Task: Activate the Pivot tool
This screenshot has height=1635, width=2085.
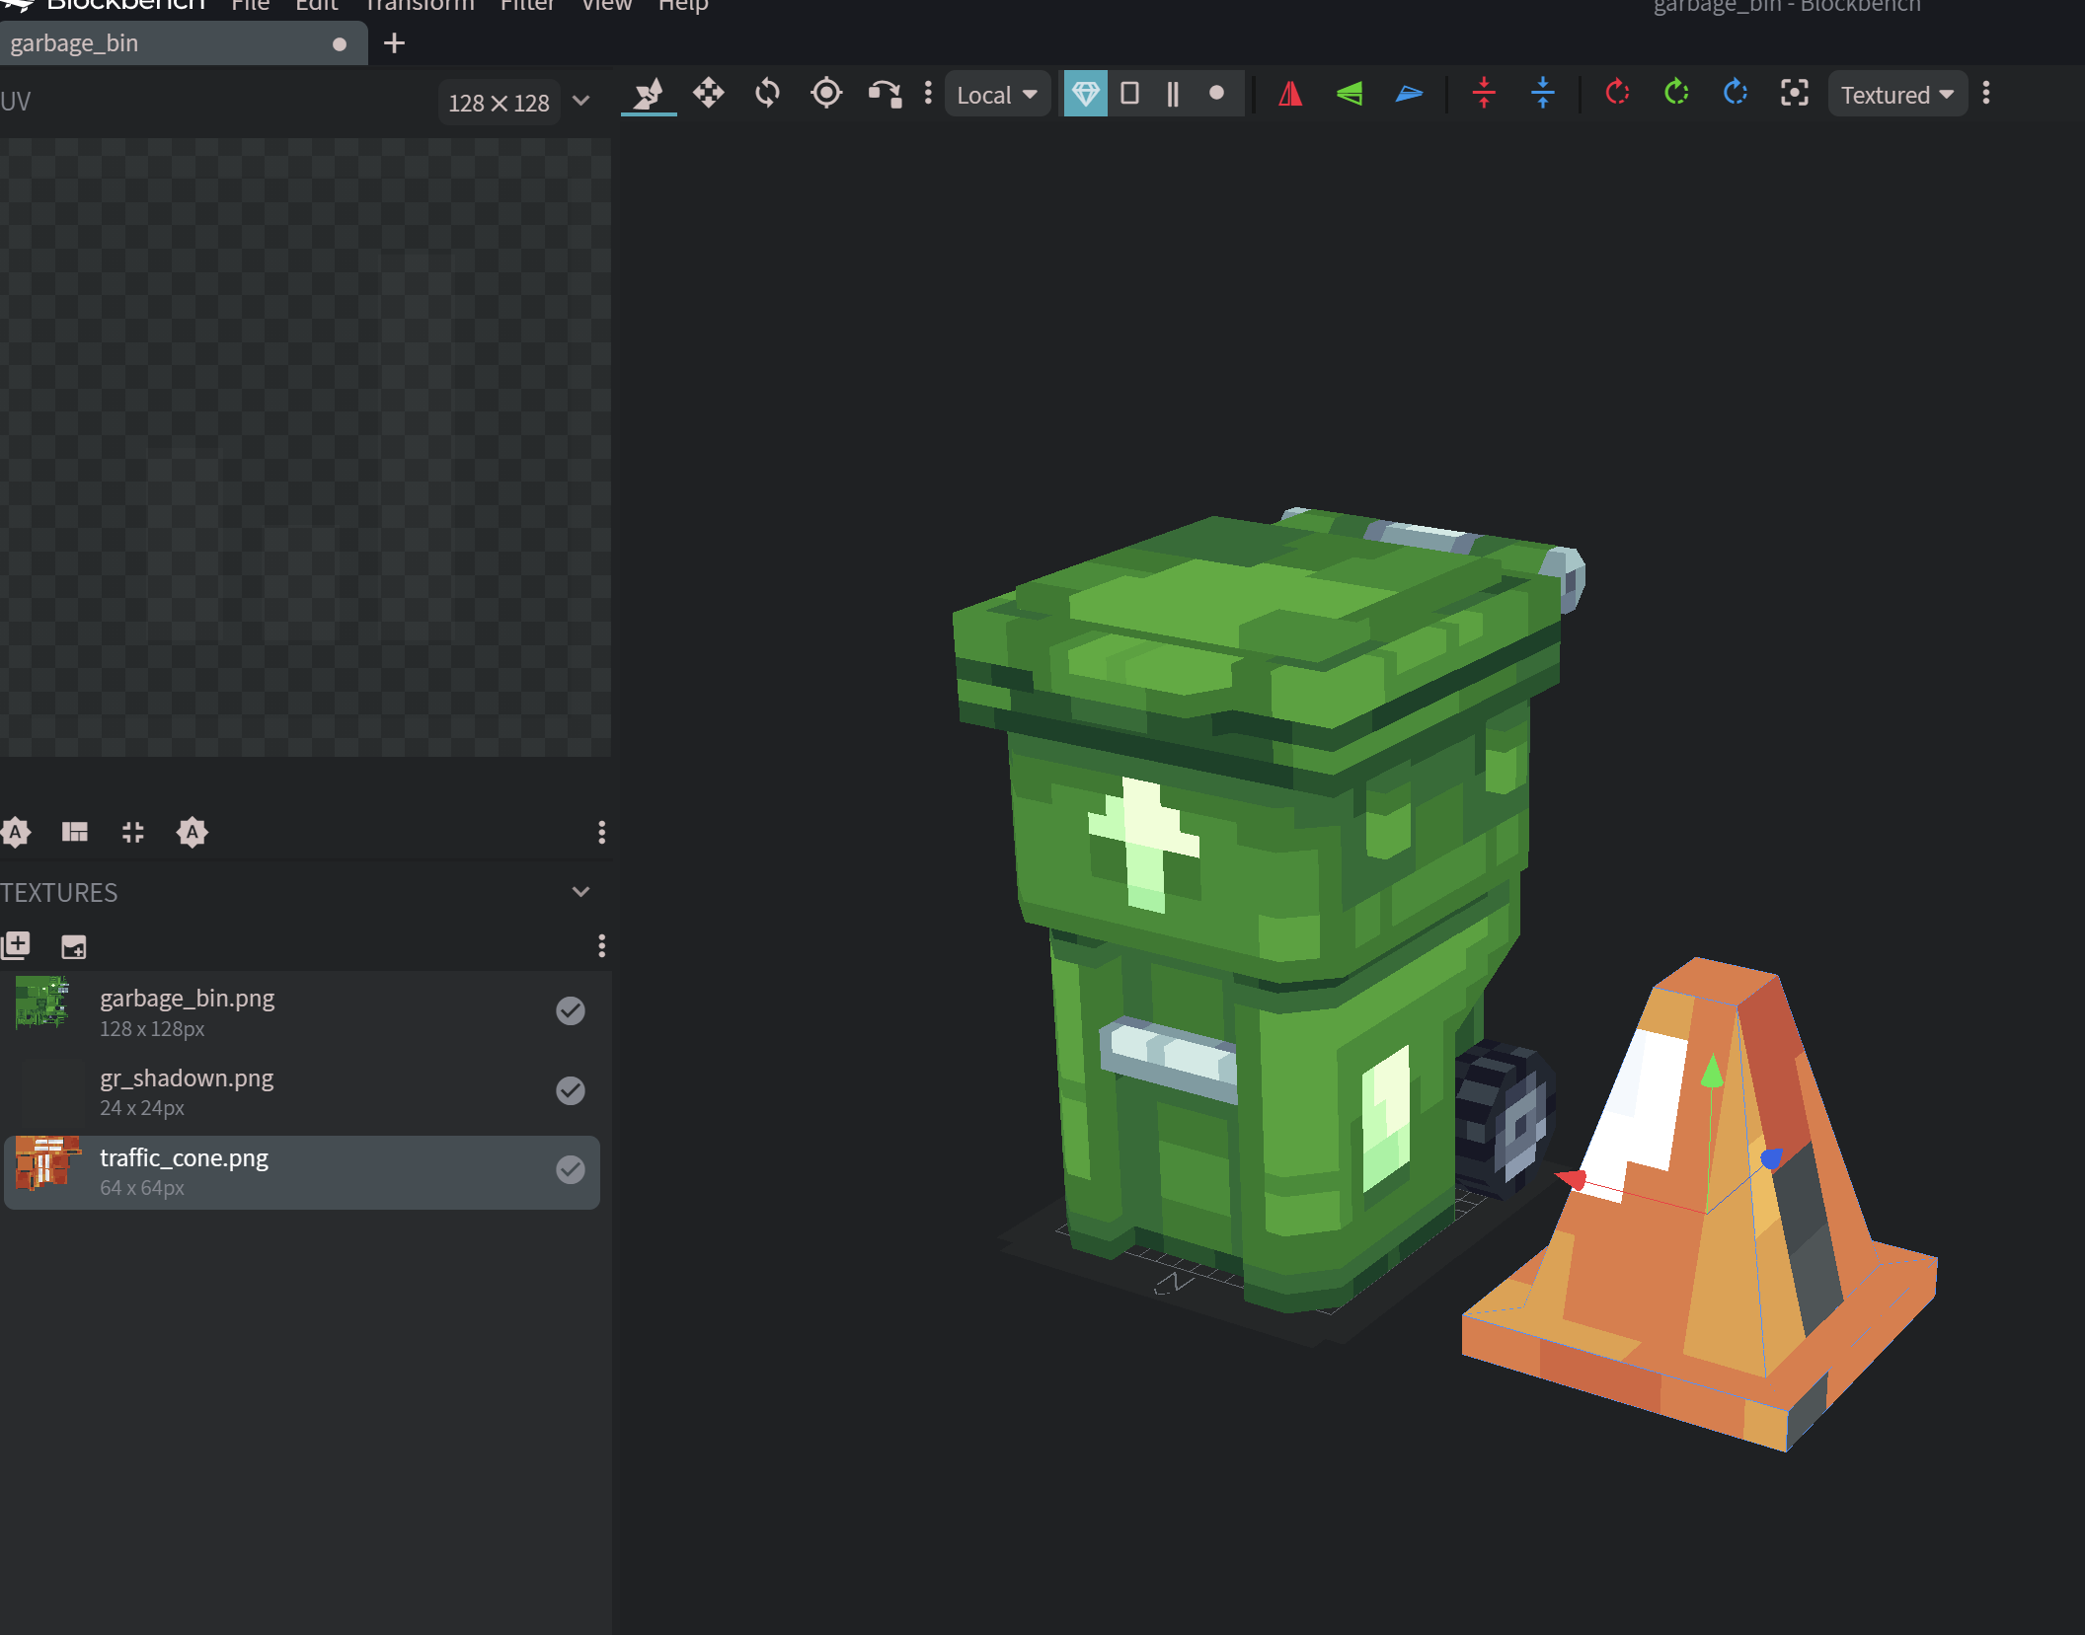Action: coord(826,94)
